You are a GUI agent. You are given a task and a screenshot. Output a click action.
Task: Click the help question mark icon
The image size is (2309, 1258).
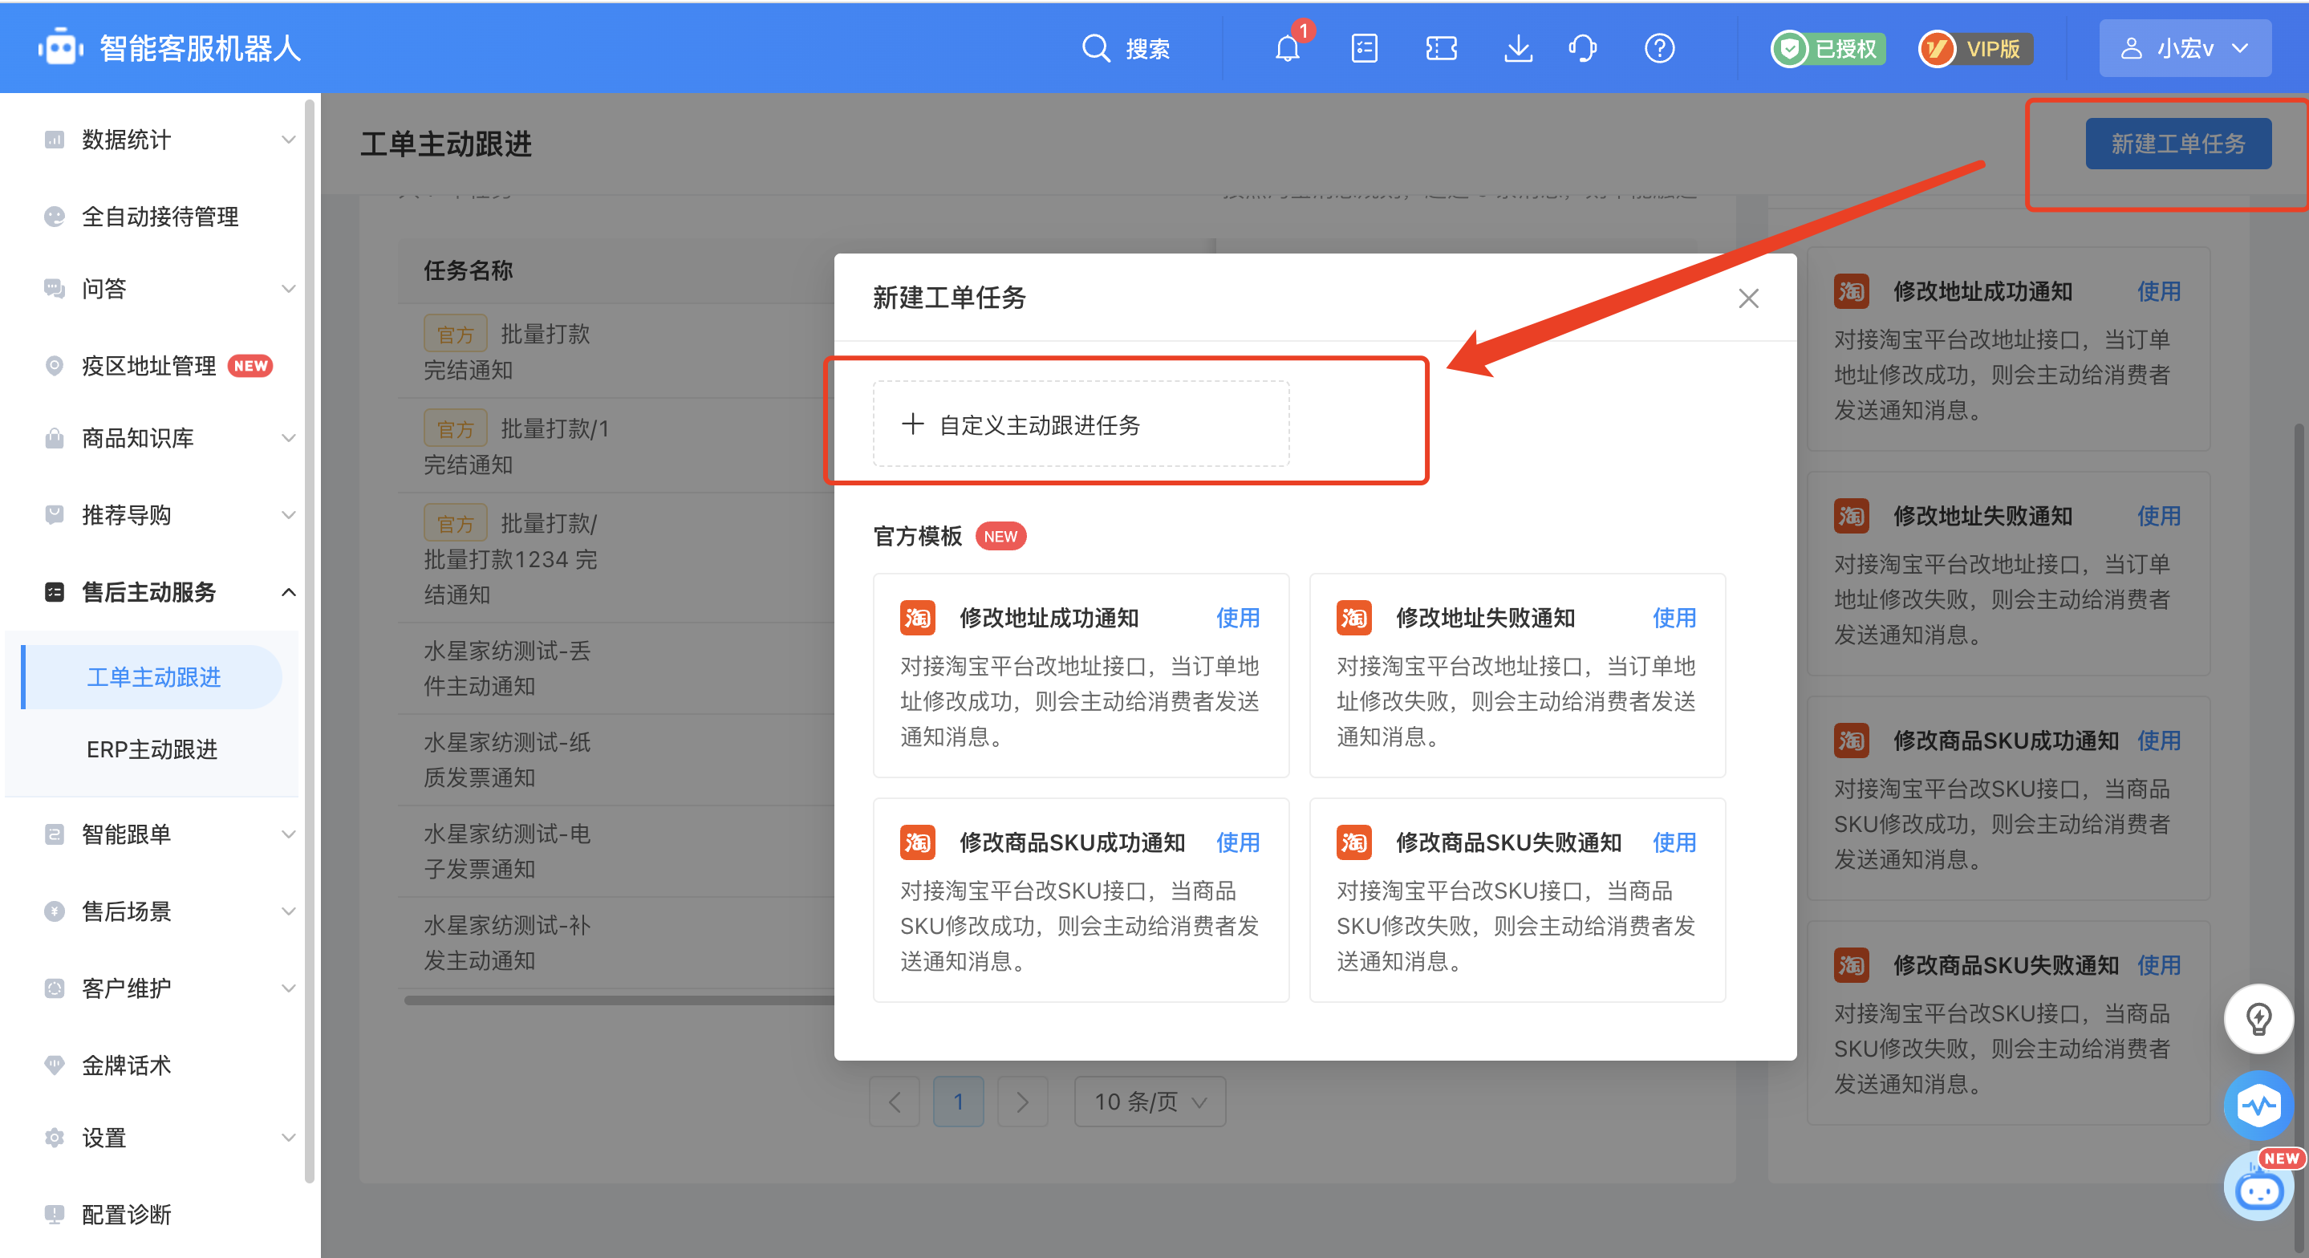[x=1659, y=48]
